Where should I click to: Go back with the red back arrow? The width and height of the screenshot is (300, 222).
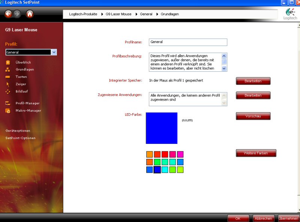pos(8,14)
